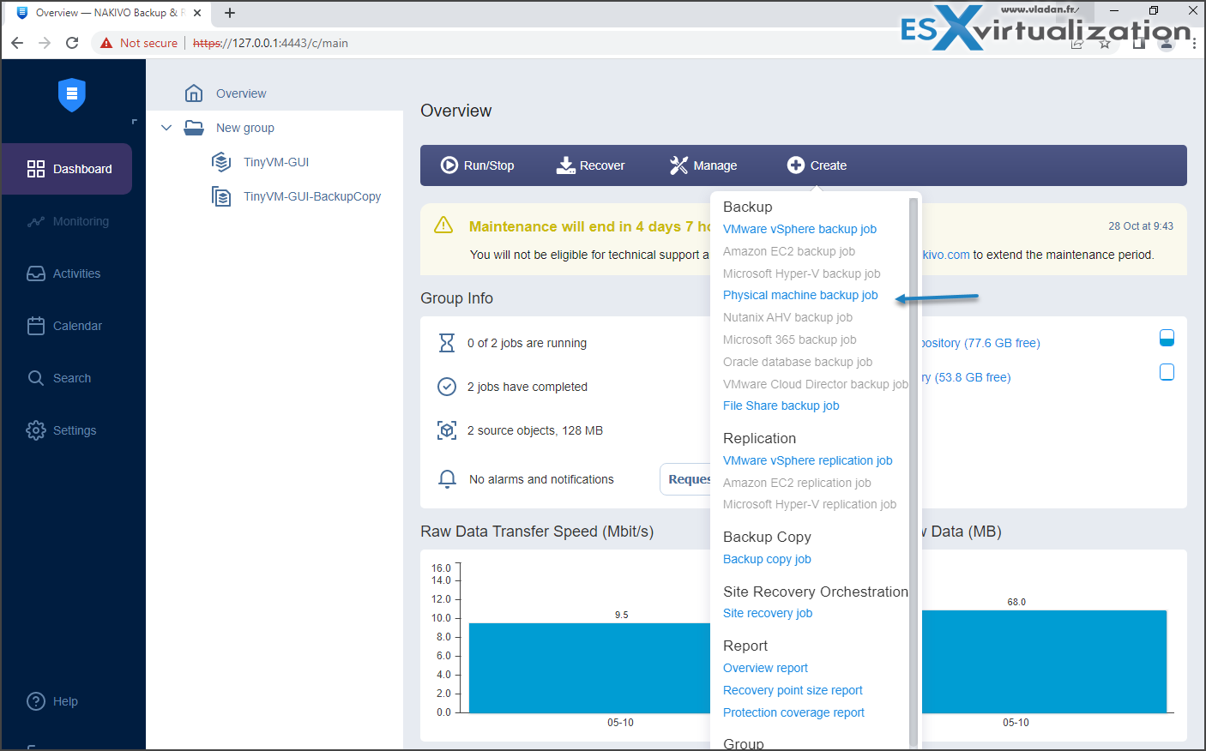Create a Protection coverage report

point(793,712)
